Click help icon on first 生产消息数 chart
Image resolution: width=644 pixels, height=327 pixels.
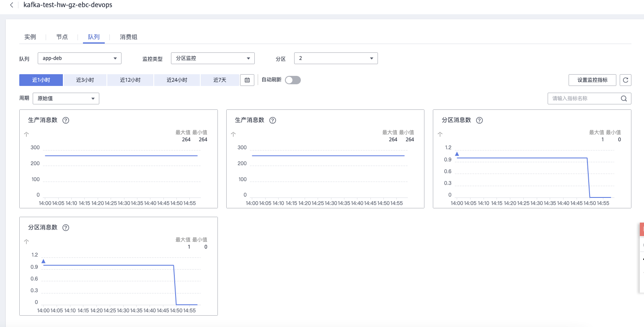65,120
